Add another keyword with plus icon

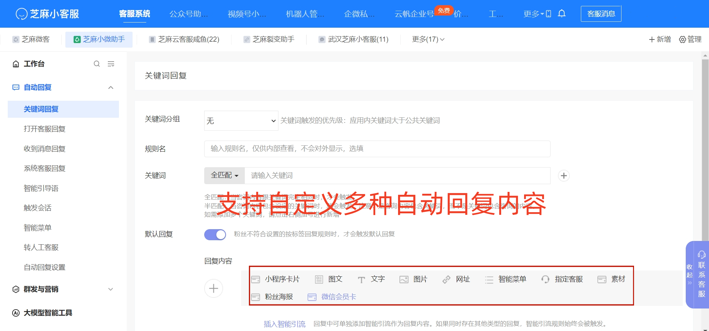[564, 176]
